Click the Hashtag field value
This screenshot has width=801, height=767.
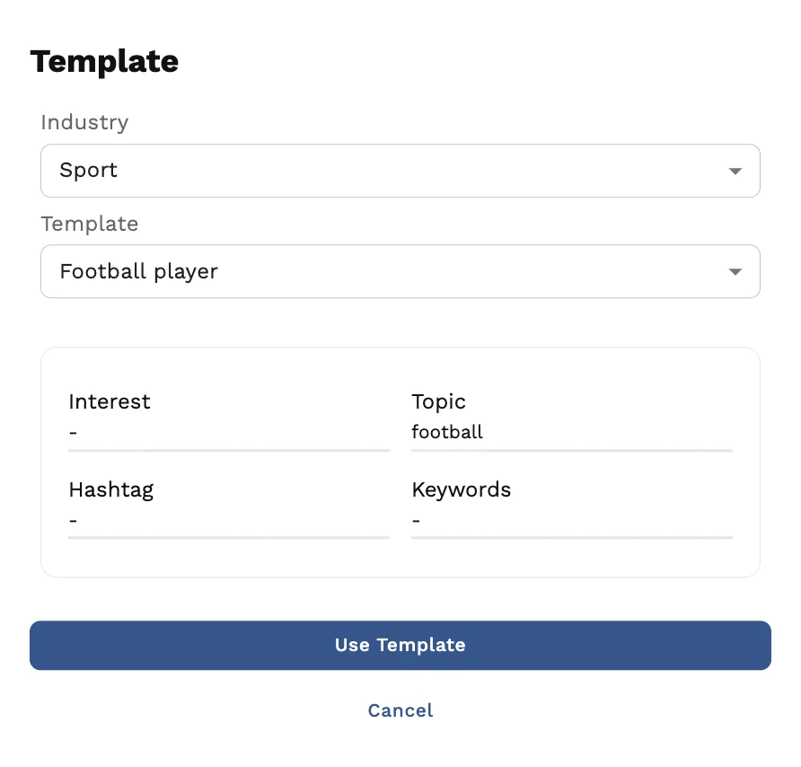[228, 521]
